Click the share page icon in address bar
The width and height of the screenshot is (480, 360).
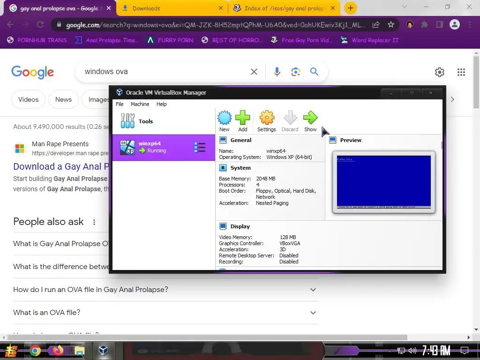coord(376,24)
